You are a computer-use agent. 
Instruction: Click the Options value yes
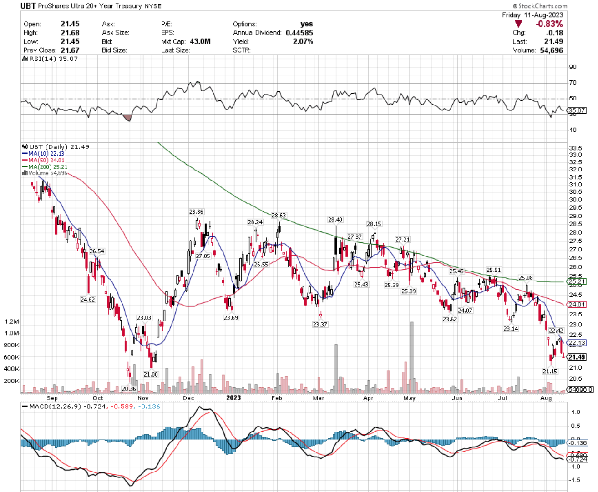(x=307, y=24)
